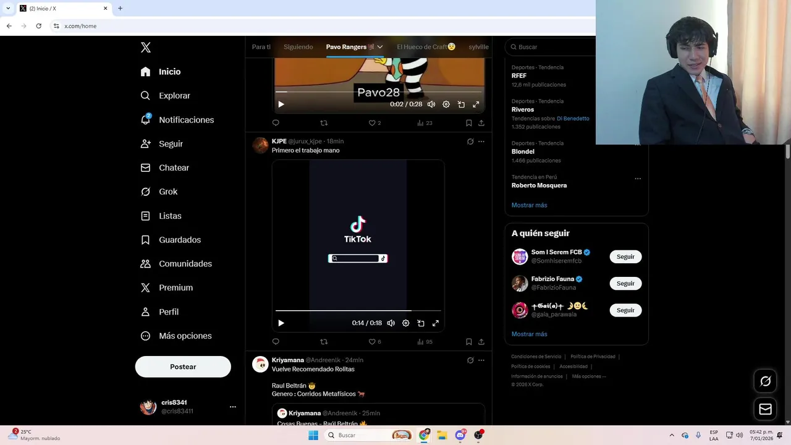This screenshot has height=445, width=791.
Task: Open Explorar page
Action: point(165,96)
